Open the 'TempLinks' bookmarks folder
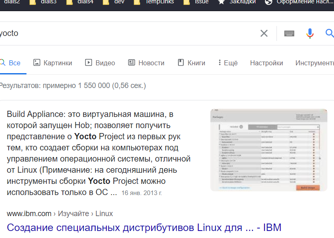The height and width of the screenshot is (238, 334). (x=154, y=2)
